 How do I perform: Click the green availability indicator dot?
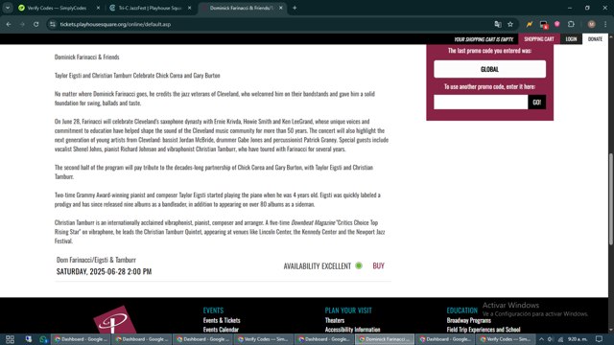[358, 265]
